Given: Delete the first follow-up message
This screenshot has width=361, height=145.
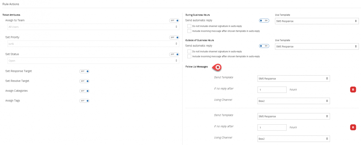Looking at the screenshot, I should [353, 90].
